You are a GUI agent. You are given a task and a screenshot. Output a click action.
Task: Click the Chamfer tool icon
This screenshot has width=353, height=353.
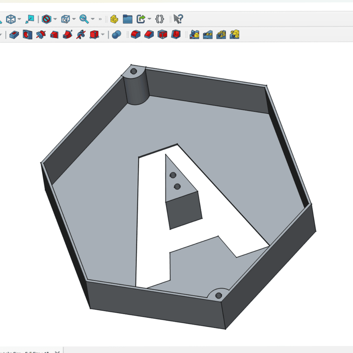149,35
